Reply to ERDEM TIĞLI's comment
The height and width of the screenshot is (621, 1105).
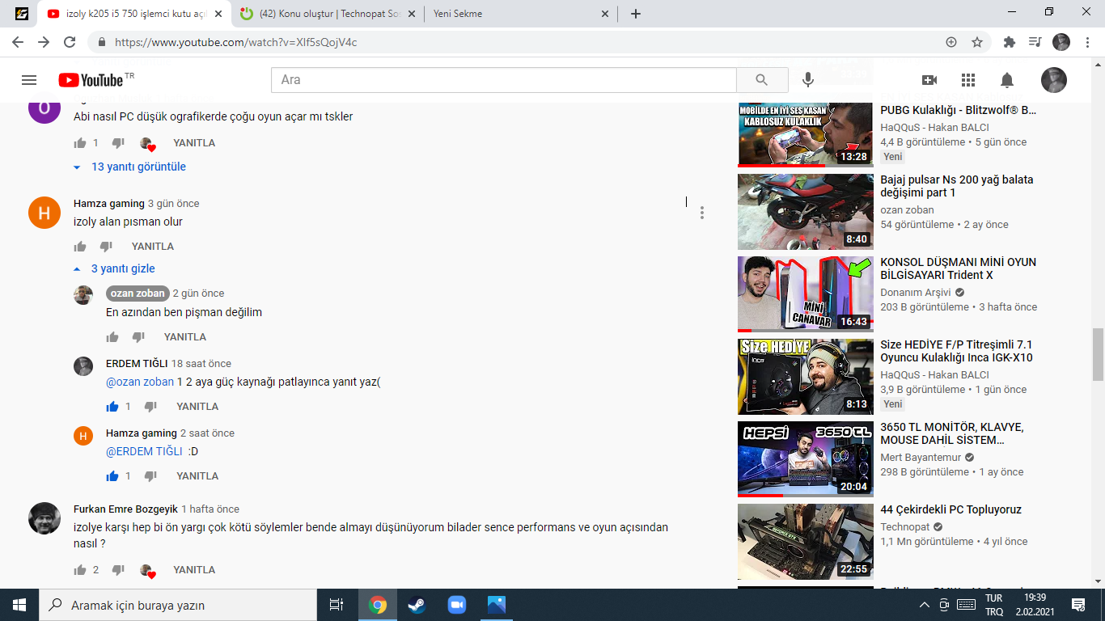pos(197,407)
